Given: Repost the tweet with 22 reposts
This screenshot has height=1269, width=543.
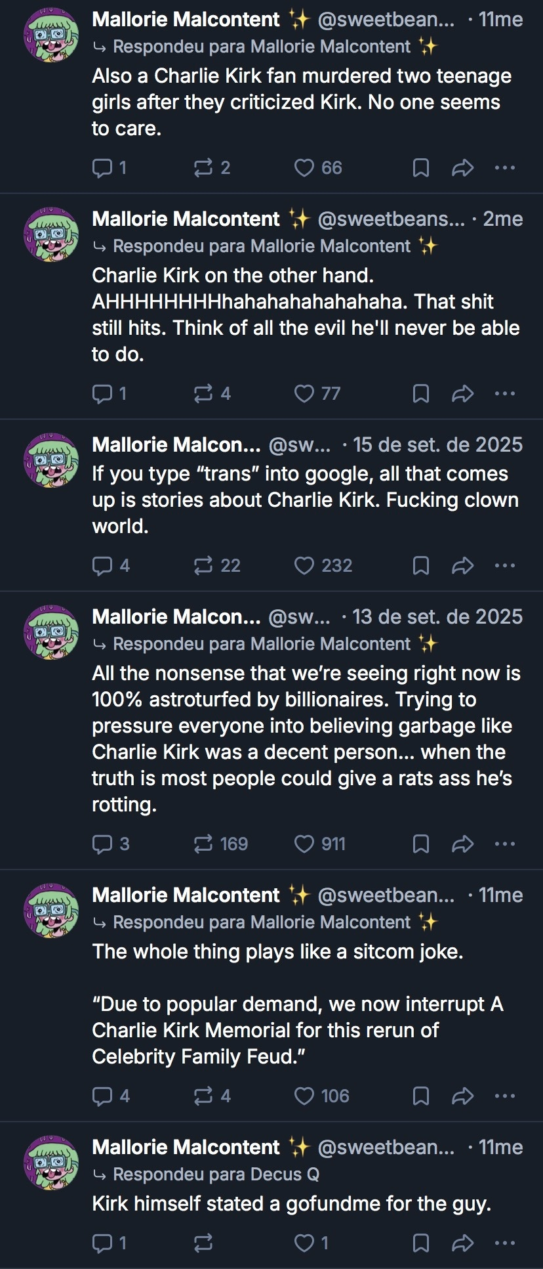Looking at the screenshot, I should [x=217, y=565].
